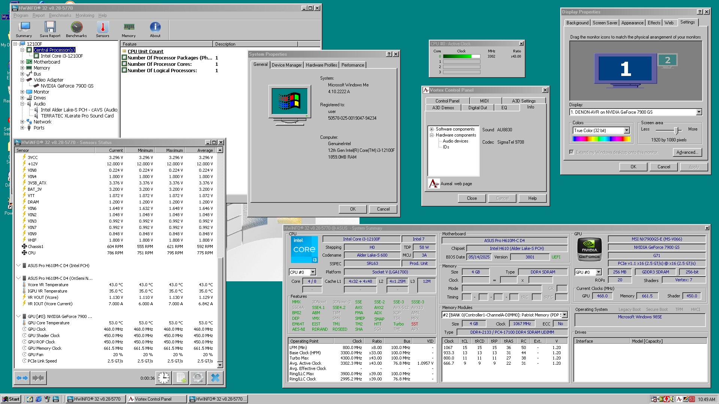Open the CPU #0 selector dropdown
Image resolution: width=719 pixels, height=404 pixels.
click(313, 272)
